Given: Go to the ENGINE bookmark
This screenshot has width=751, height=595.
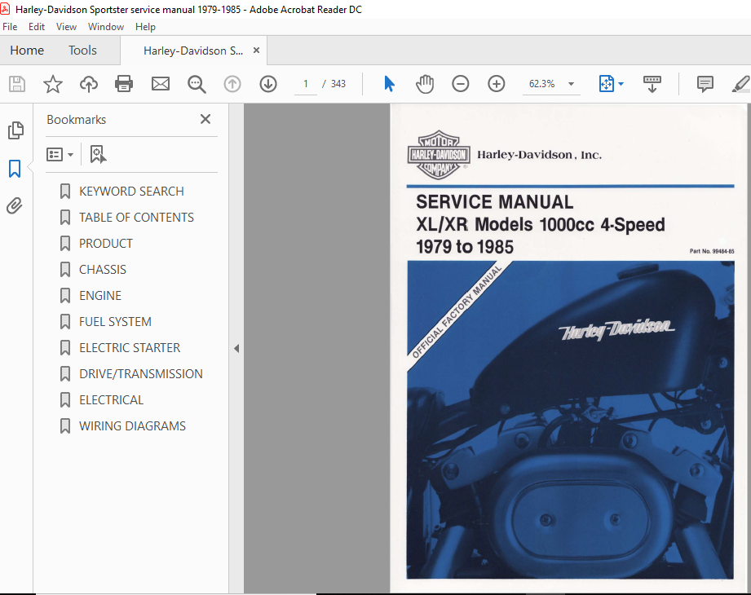Looking at the screenshot, I should pyautogui.click(x=100, y=296).
